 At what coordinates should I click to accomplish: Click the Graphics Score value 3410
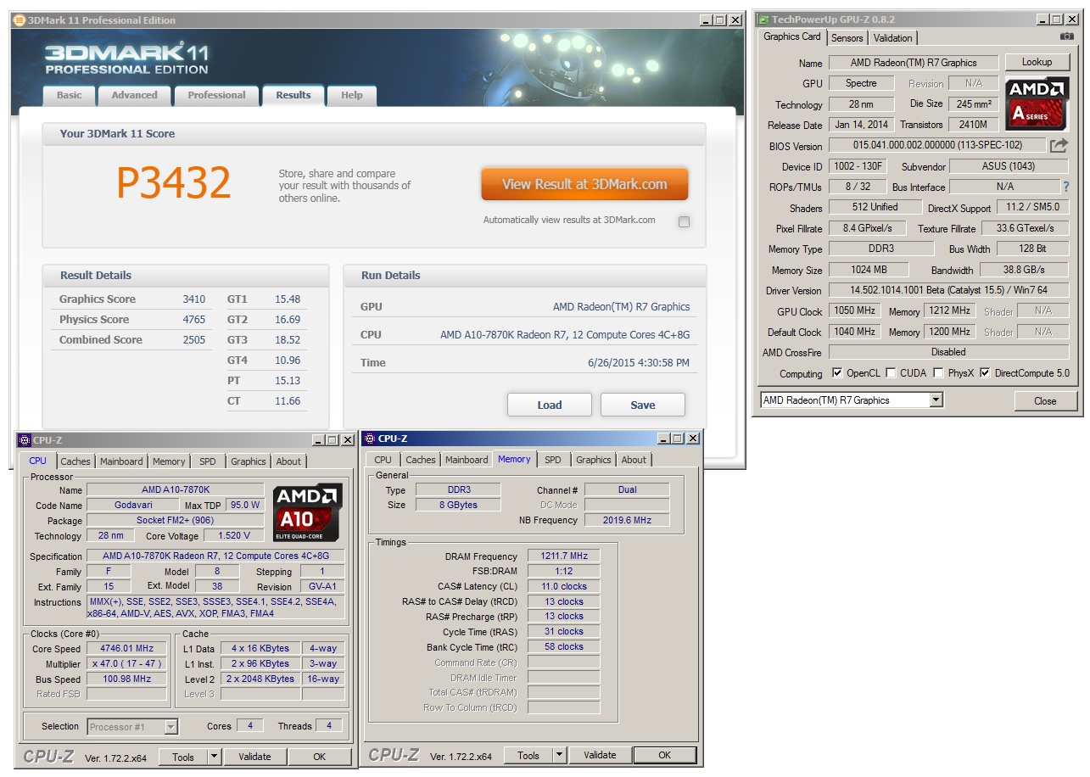(194, 299)
